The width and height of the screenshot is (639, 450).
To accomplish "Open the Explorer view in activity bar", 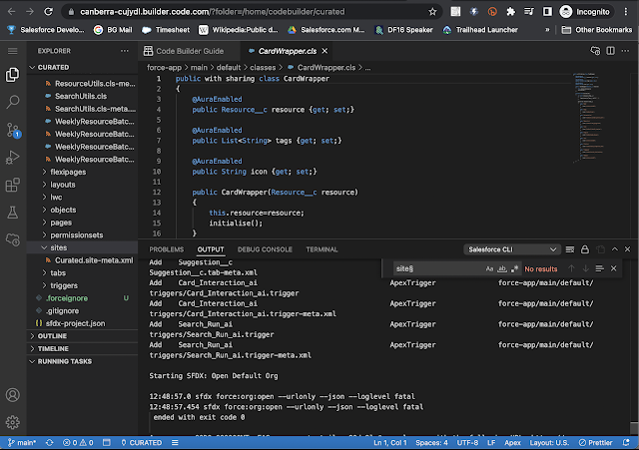I will 13,75.
